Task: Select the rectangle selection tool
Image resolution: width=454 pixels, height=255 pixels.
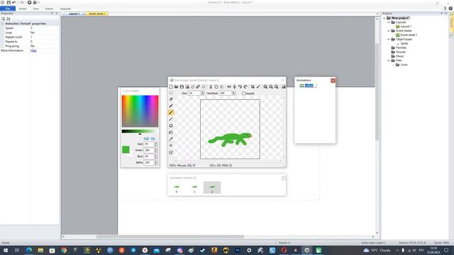Action: click(x=171, y=93)
